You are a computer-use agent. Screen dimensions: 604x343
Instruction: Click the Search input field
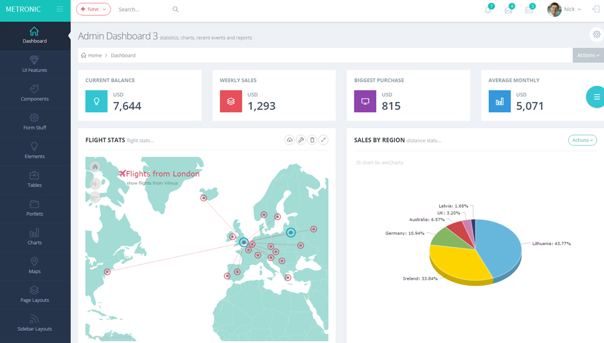pyautogui.click(x=143, y=9)
